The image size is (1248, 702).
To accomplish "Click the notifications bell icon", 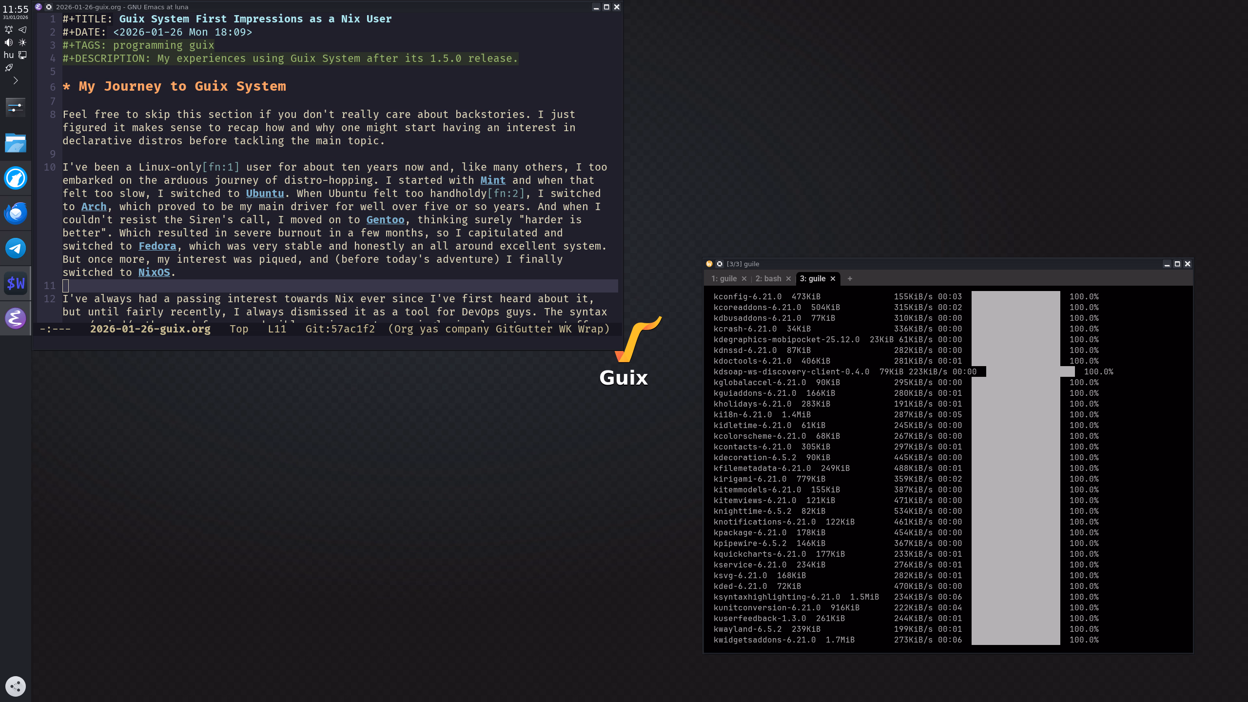I will point(8,29).
